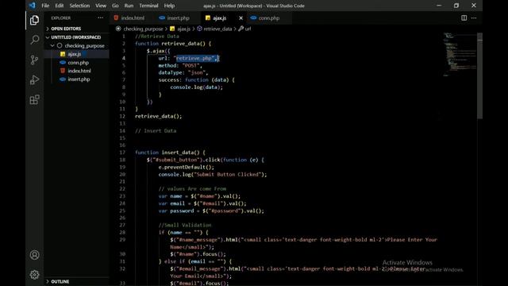Click the "//Retrieve Data" comment line
508x286 pixels.
click(x=157, y=37)
